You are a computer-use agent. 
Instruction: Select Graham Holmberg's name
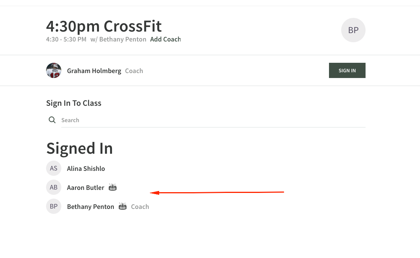click(94, 71)
